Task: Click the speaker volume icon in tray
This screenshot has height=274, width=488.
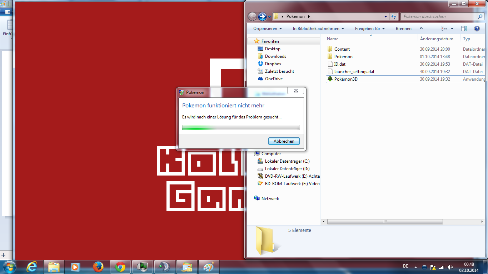Action: point(450,267)
